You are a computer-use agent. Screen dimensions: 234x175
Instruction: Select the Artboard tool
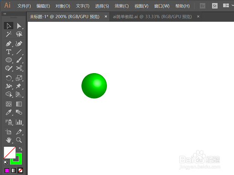tap(9, 132)
